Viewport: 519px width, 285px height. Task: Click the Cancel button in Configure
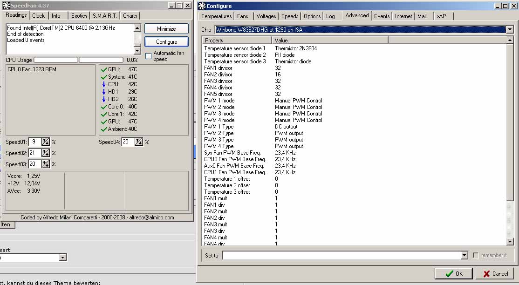496,274
